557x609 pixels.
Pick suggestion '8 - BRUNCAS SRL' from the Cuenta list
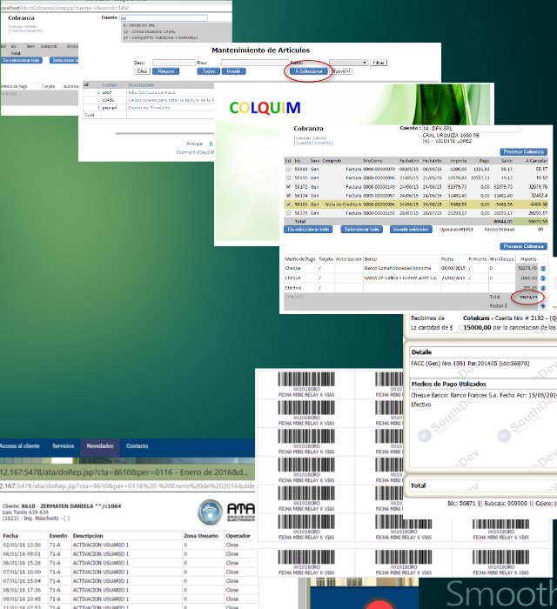click(139, 25)
